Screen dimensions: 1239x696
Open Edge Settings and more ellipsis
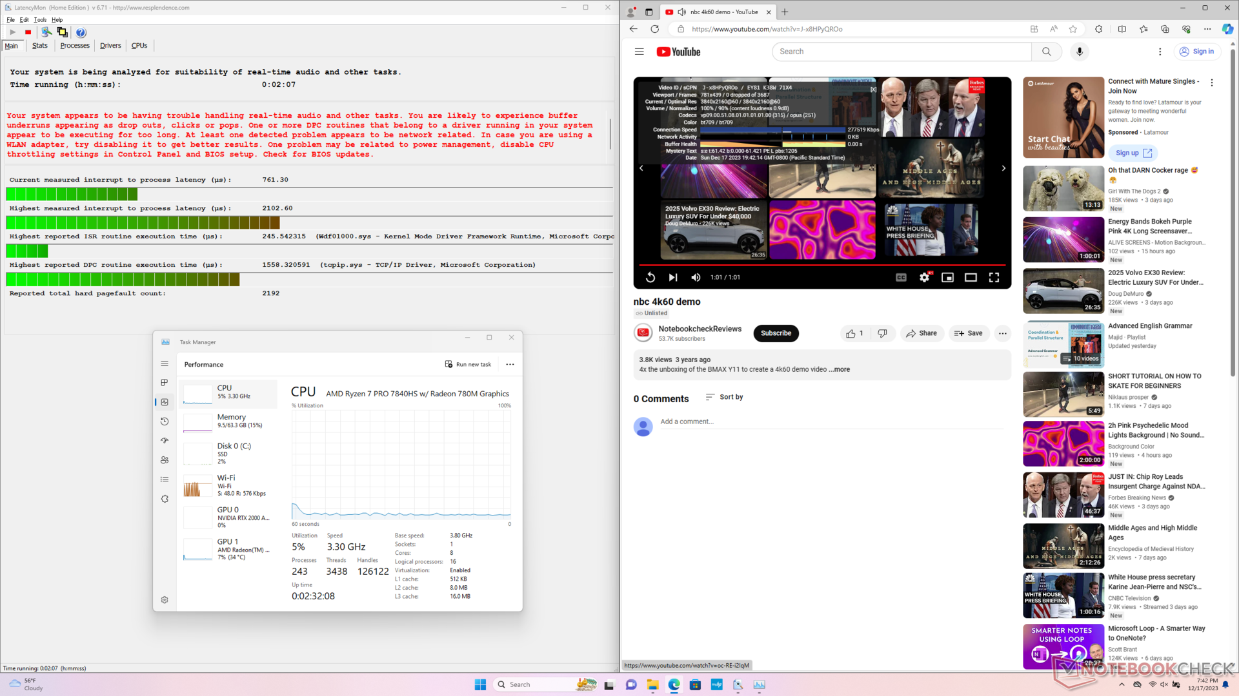click(x=1207, y=29)
